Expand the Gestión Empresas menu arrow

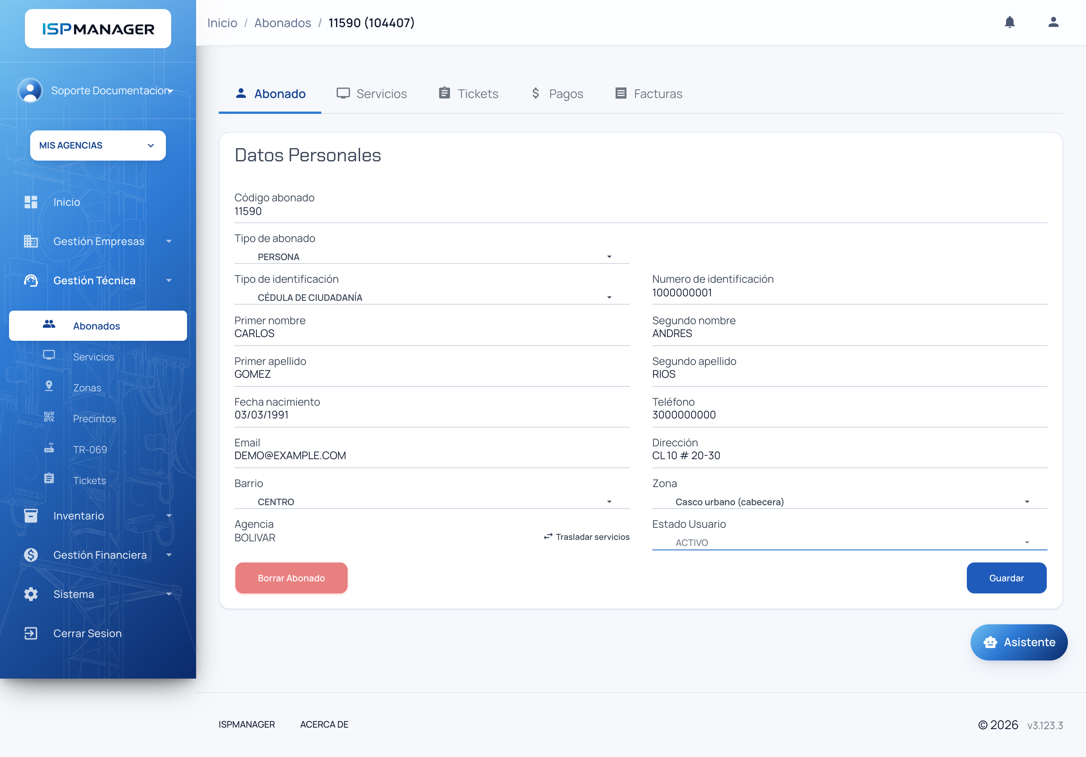pyautogui.click(x=169, y=241)
